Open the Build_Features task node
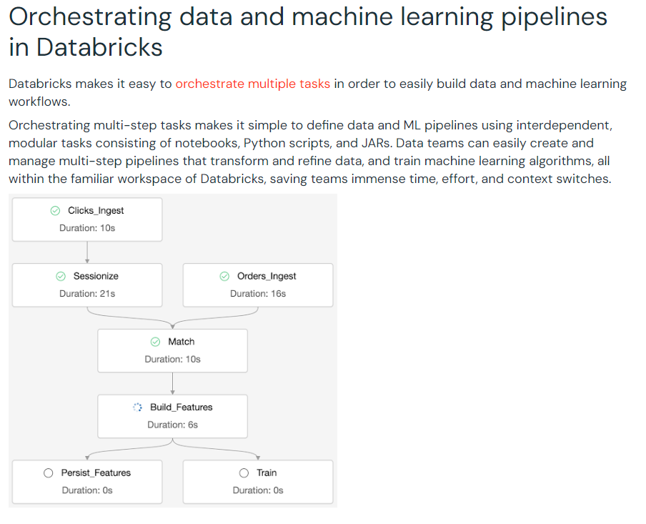 [x=173, y=416]
